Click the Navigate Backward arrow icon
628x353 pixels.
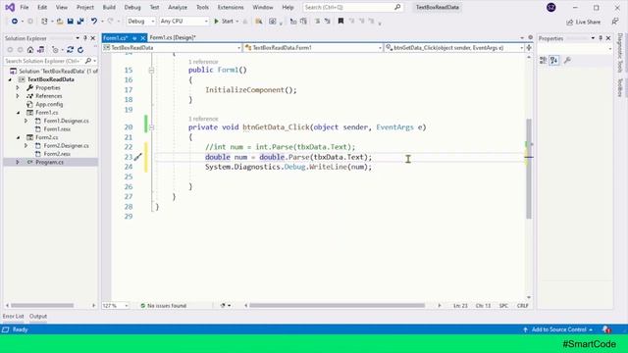[15, 22]
